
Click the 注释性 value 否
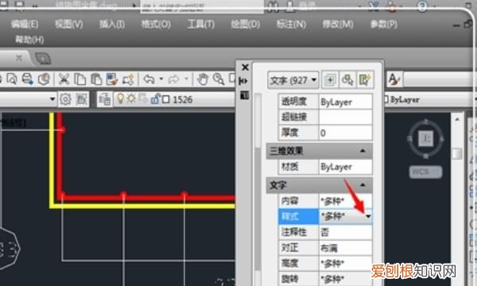pos(345,233)
